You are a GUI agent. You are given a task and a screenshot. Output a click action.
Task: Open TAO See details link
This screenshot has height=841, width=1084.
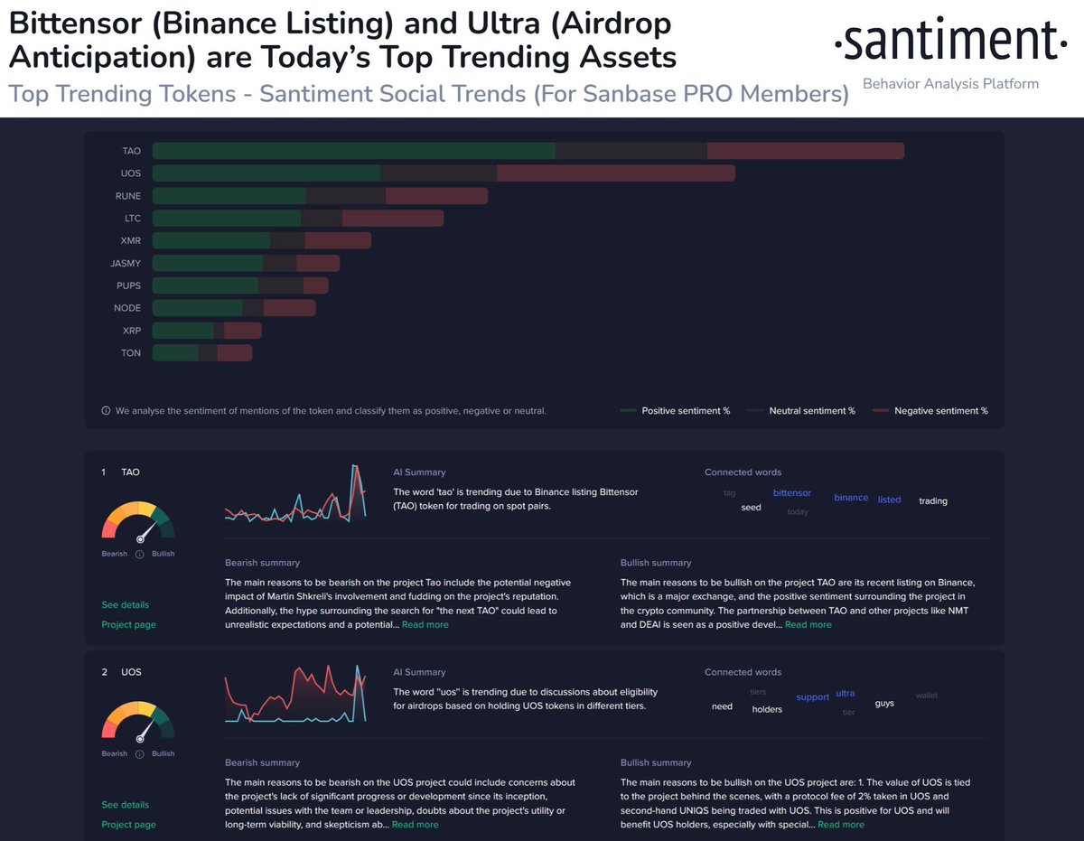(x=126, y=605)
